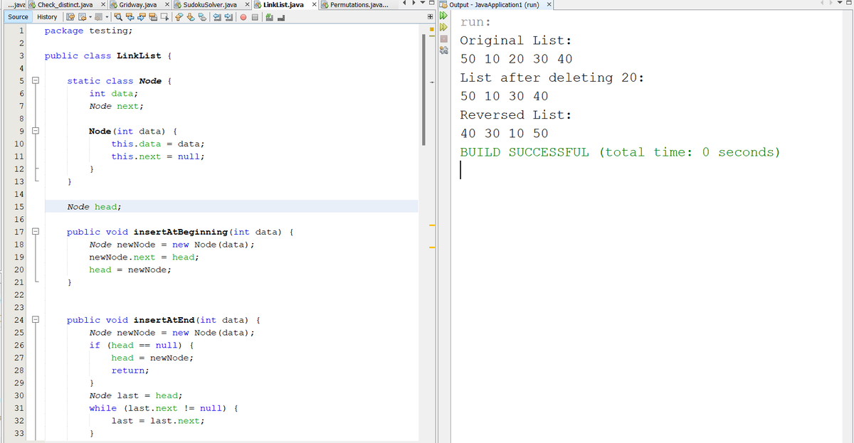The width and height of the screenshot is (854, 443).
Task: Maximize the editor window icon
Action: [431, 3]
